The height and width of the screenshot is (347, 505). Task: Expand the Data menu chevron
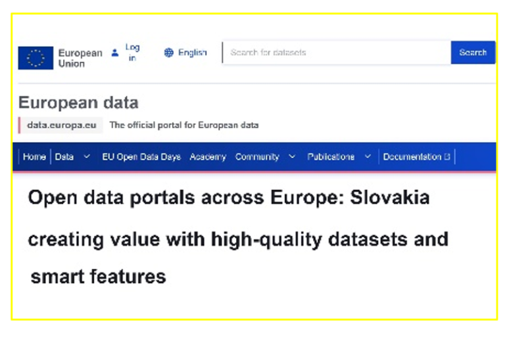[87, 157]
